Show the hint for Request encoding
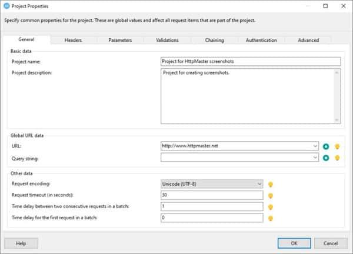The height and width of the screenshot is (254, 353). coord(271,185)
